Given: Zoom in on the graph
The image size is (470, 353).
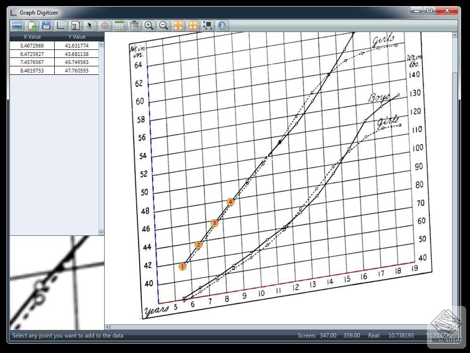Looking at the screenshot, I should coord(149,25).
